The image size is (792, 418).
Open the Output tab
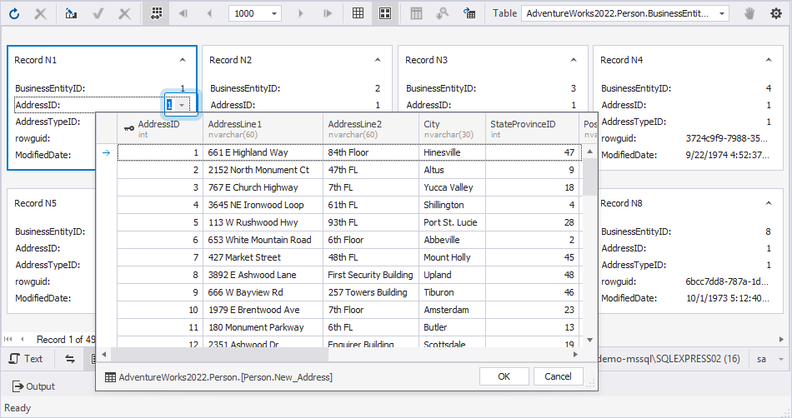33,386
